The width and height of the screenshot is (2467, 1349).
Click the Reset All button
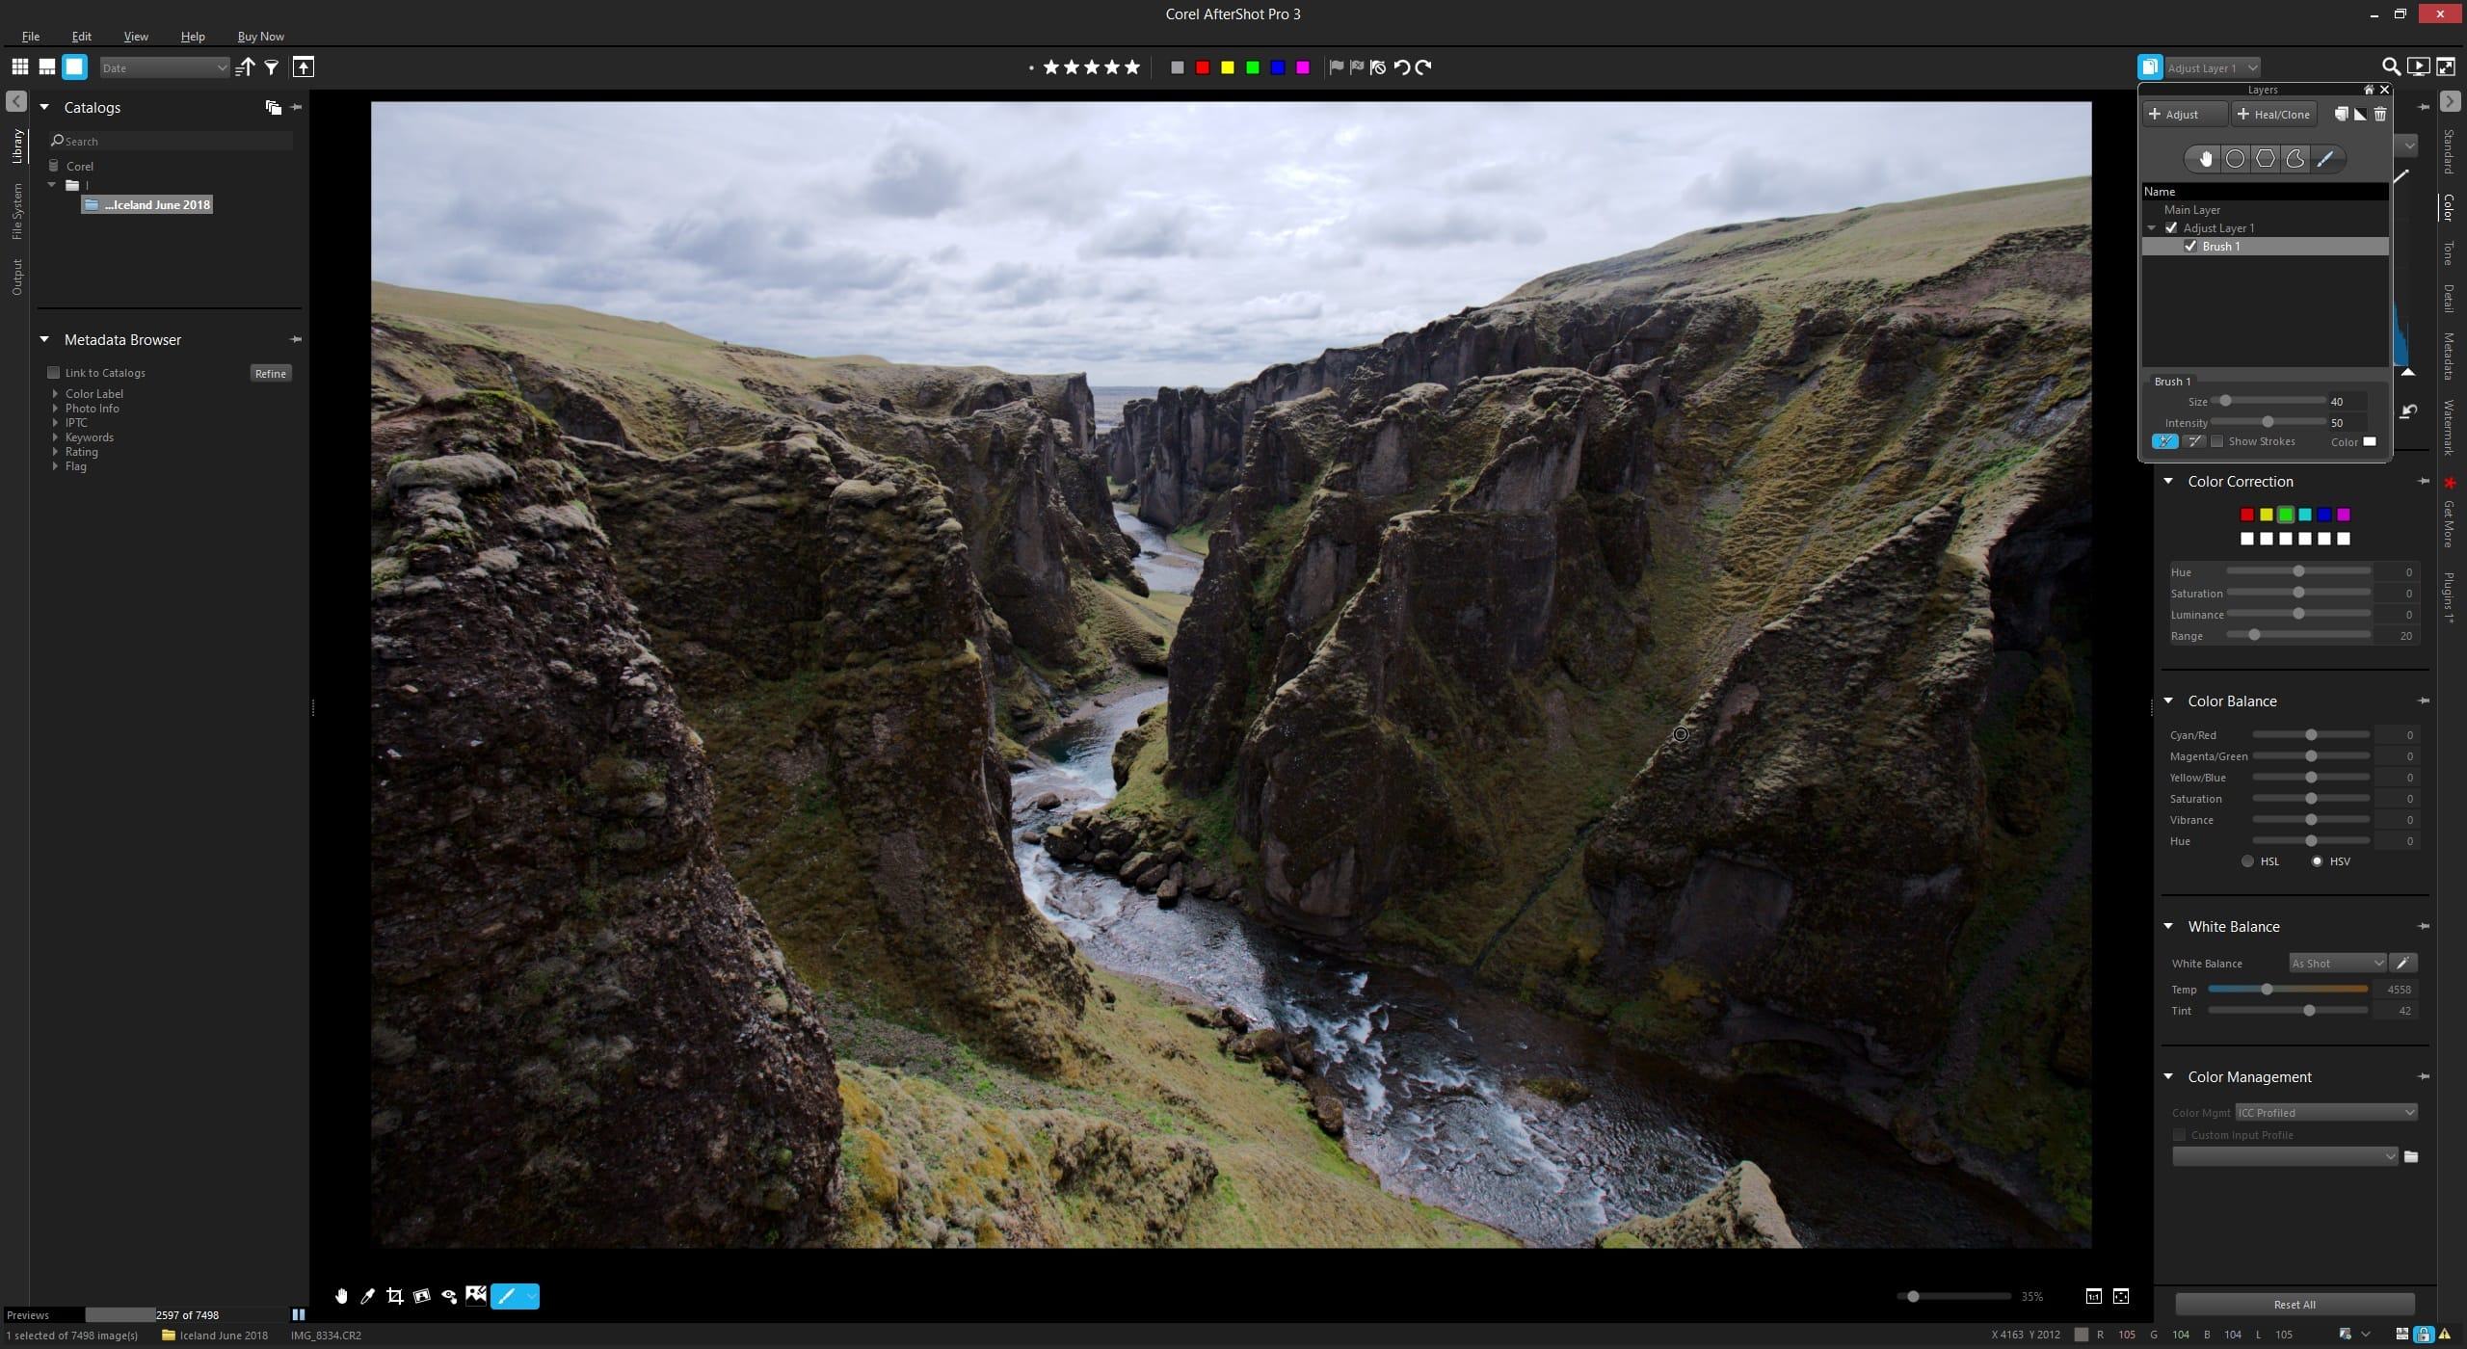pyautogui.click(x=2295, y=1304)
